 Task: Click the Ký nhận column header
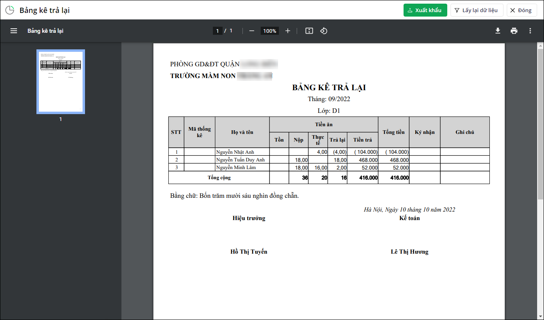click(425, 132)
